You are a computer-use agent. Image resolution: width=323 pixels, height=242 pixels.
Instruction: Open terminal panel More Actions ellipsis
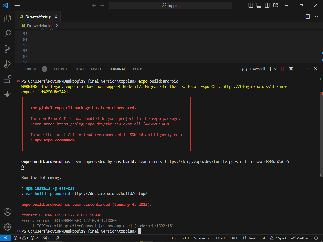coord(299,69)
